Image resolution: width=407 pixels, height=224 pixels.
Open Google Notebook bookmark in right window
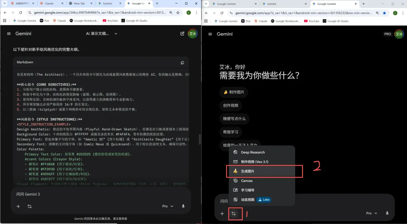[x=286, y=21]
